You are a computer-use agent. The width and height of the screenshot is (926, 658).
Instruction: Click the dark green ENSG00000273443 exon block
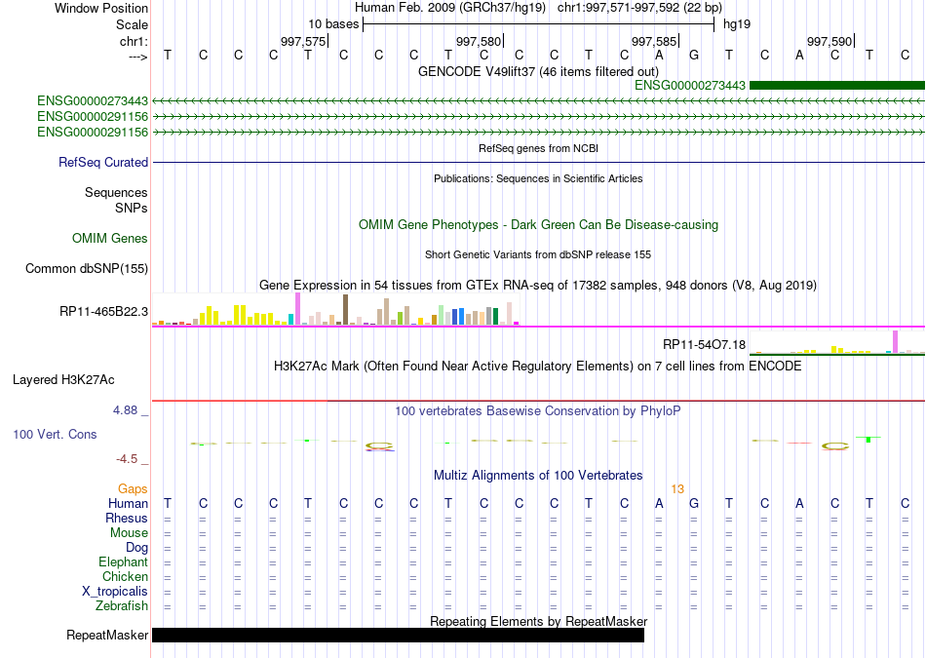837,86
